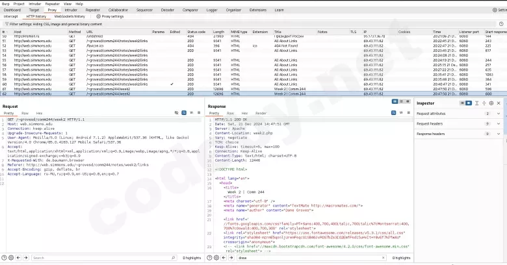Switch response layout to side-by-side view

click(x=395, y=101)
